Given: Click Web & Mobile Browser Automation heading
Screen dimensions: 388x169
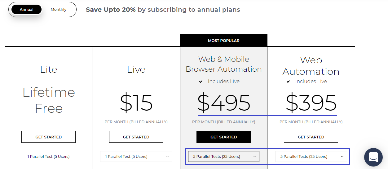Looking at the screenshot, I should (223, 64).
